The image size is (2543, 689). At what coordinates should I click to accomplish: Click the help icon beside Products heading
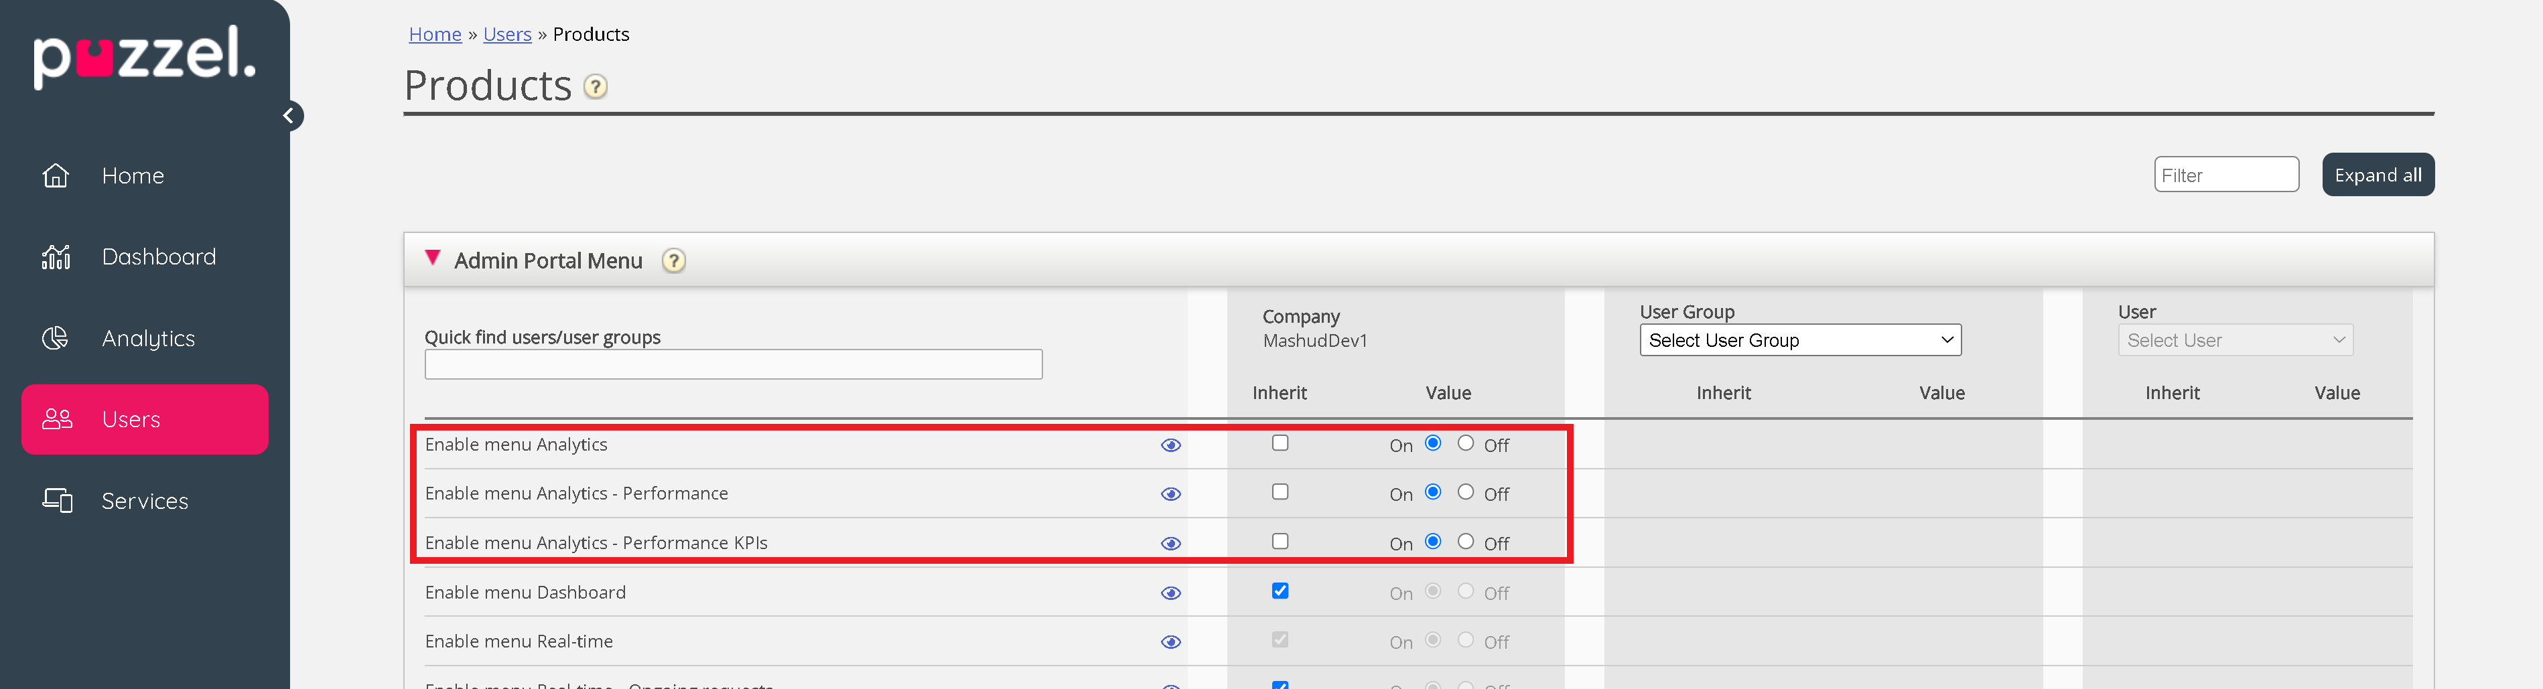click(596, 87)
